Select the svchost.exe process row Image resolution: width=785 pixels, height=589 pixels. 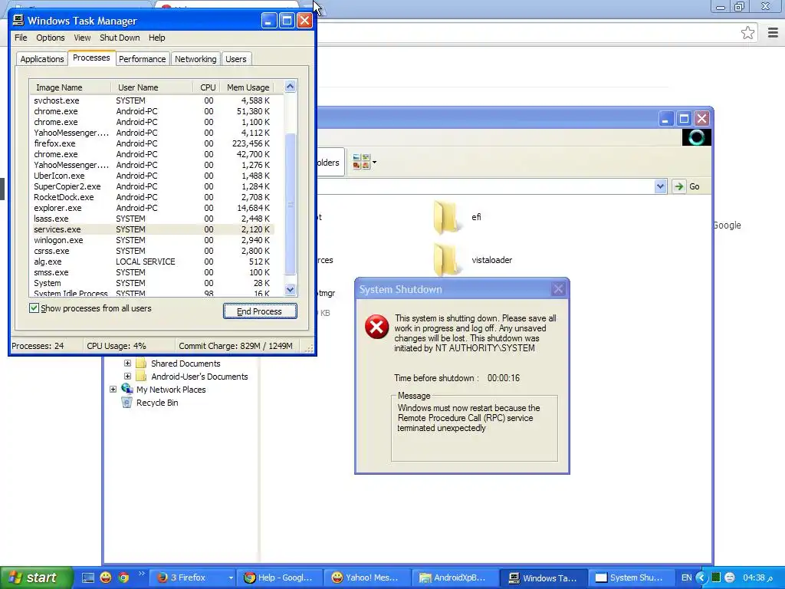152,100
